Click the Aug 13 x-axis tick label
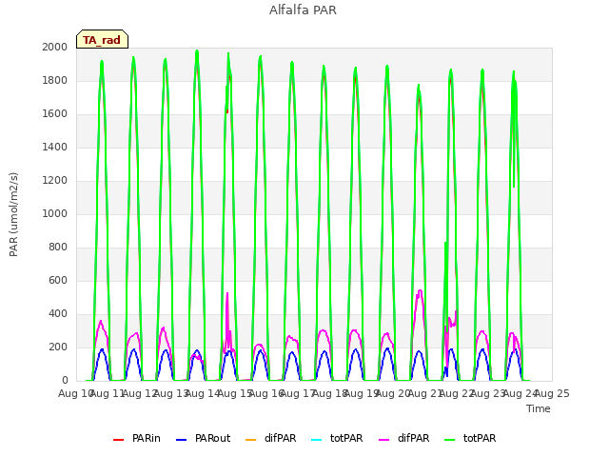The image size is (609, 457). (x=171, y=393)
